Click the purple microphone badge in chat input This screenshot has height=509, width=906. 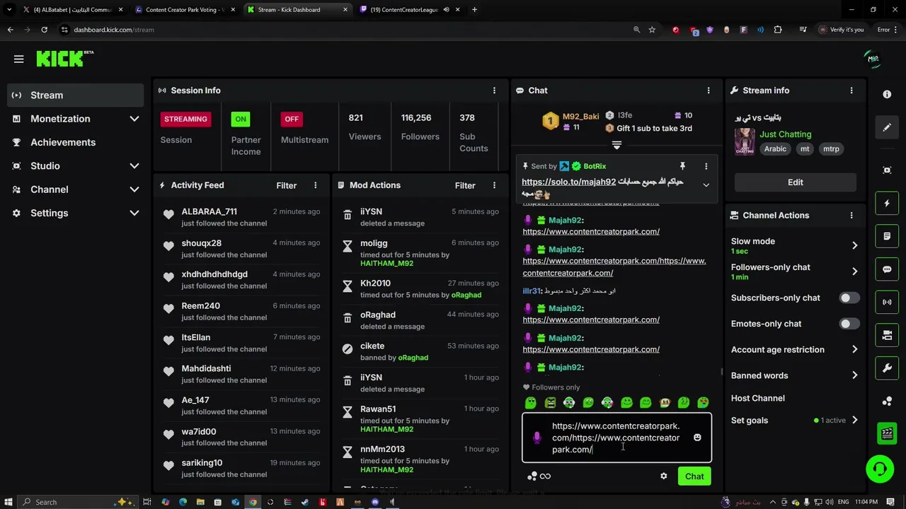(537, 438)
